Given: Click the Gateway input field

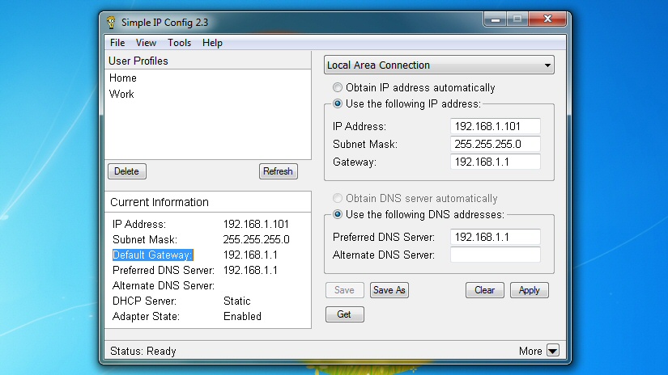Looking at the screenshot, I should click(495, 162).
